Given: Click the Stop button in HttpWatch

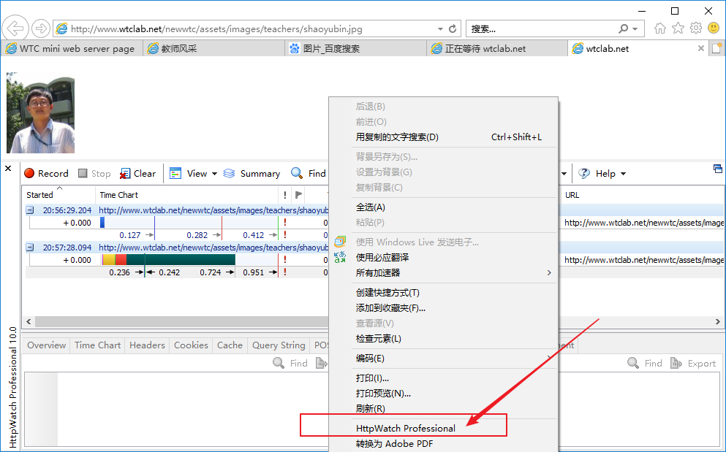Looking at the screenshot, I should [94, 174].
